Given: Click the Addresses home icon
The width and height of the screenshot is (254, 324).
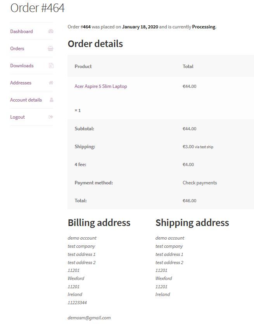Looking at the screenshot, I should point(51,83).
